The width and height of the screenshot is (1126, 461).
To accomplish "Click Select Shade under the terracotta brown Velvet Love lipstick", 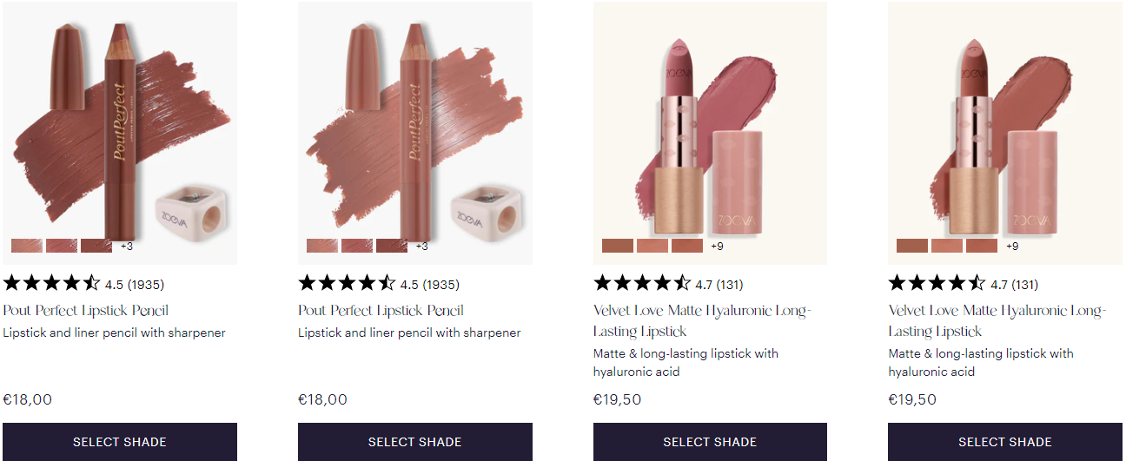I will click(x=1005, y=442).
